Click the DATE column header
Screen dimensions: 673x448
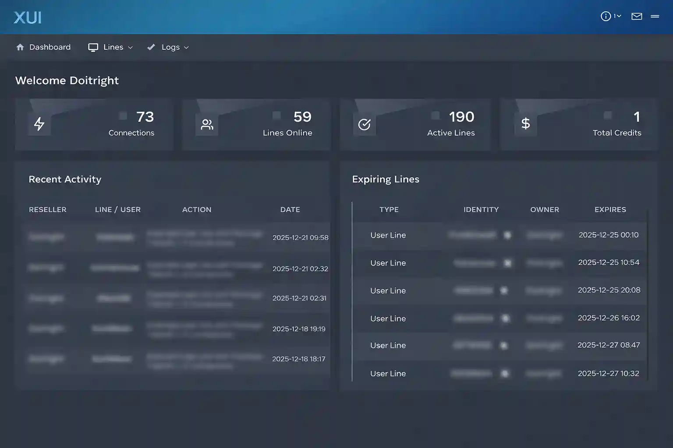click(x=290, y=210)
